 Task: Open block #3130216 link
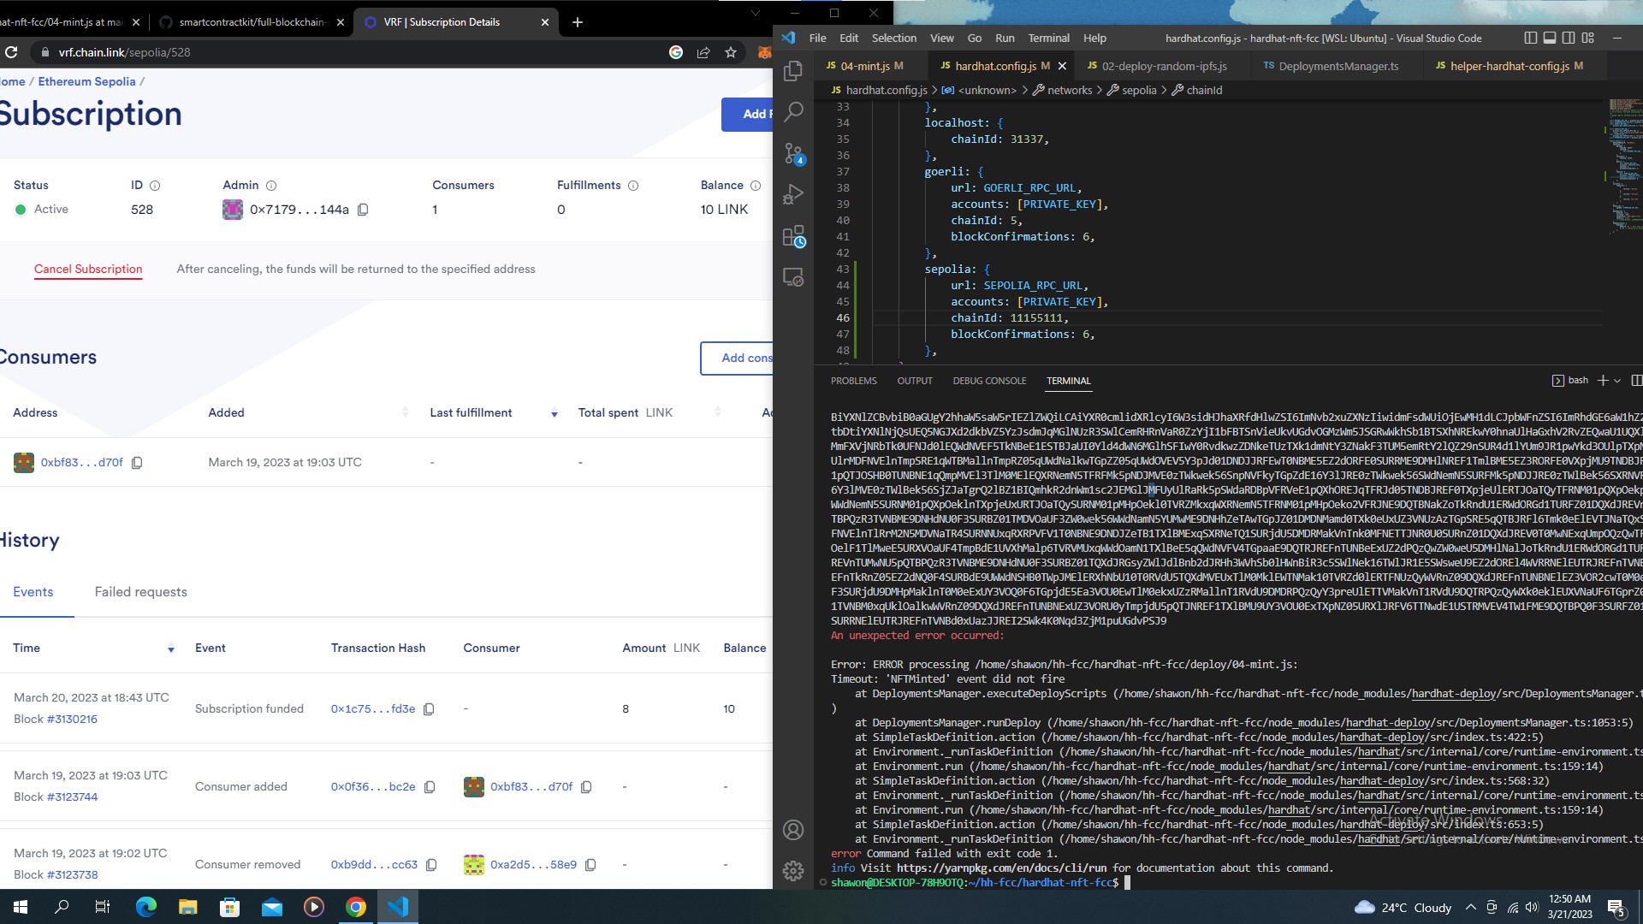(72, 719)
